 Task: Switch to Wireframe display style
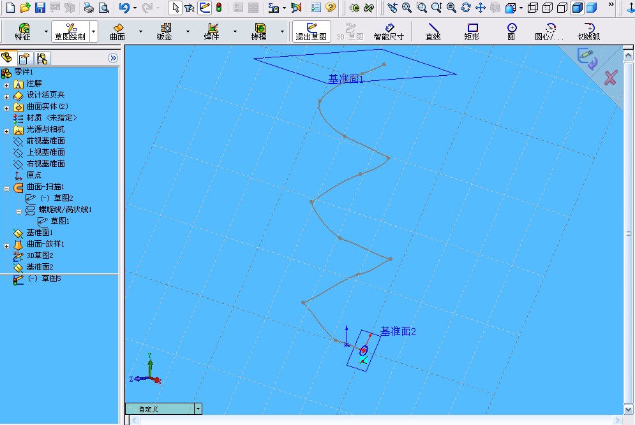click(x=533, y=7)
